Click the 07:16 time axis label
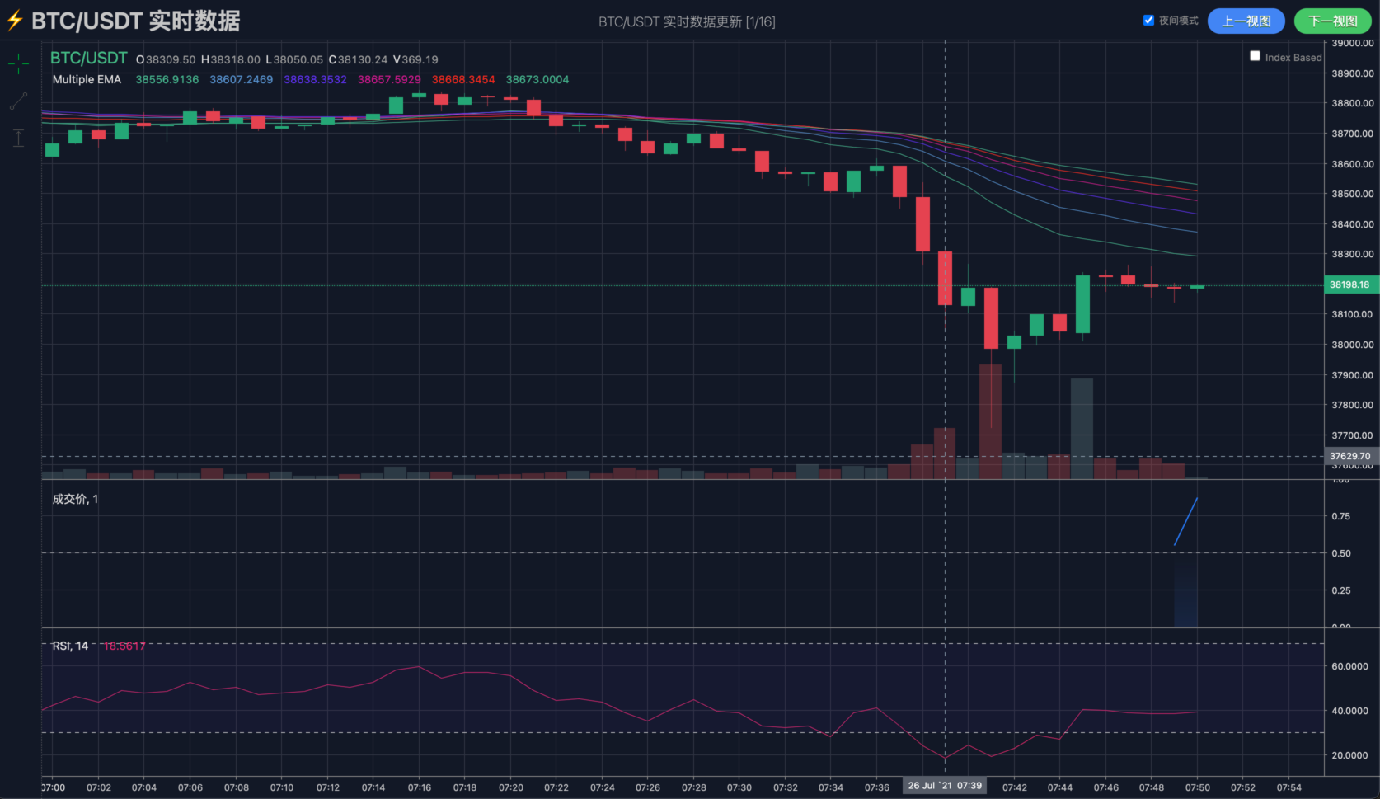The image size is (1380, 799). (x=419, y=787)
